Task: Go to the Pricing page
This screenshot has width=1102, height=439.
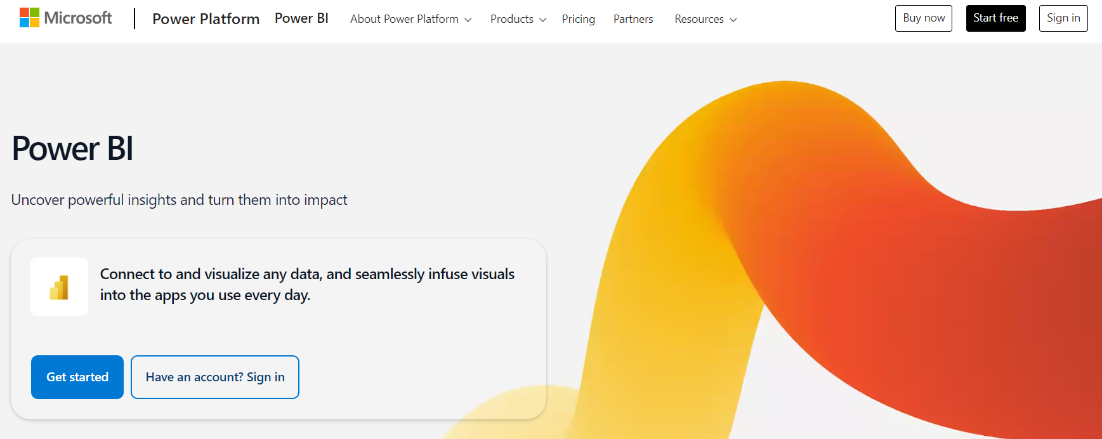Action: pyautogui.click(x=579, y=19)
